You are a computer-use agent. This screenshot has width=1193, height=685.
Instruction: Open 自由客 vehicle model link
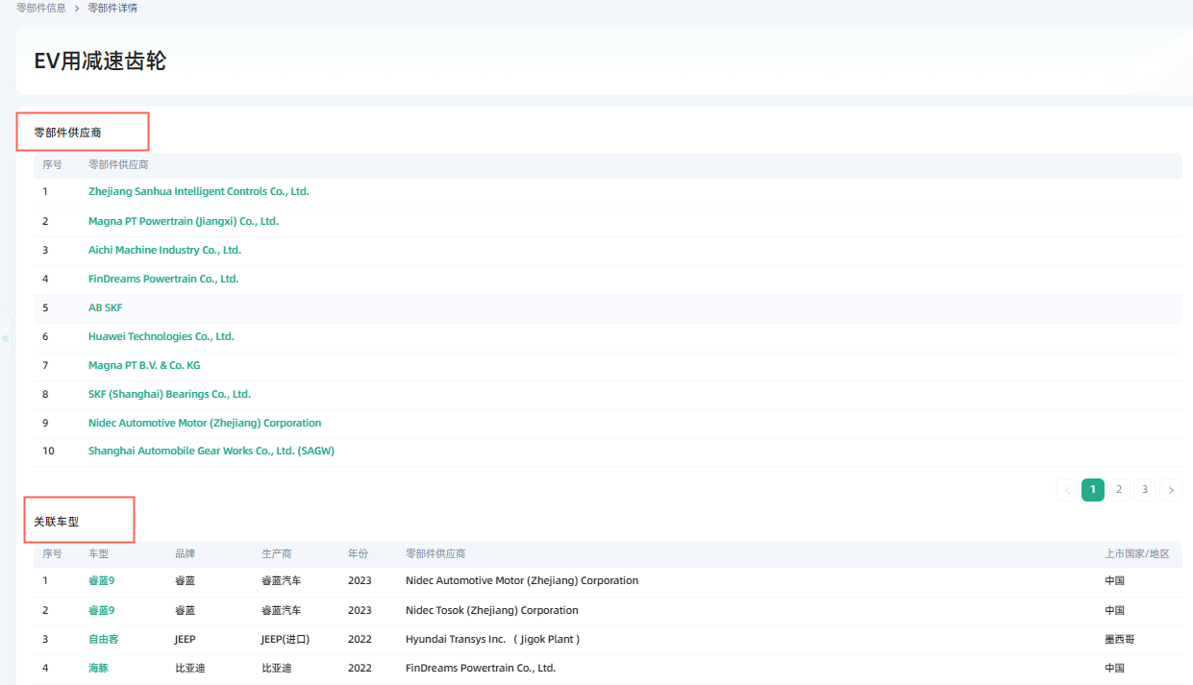tap(104, 639)
